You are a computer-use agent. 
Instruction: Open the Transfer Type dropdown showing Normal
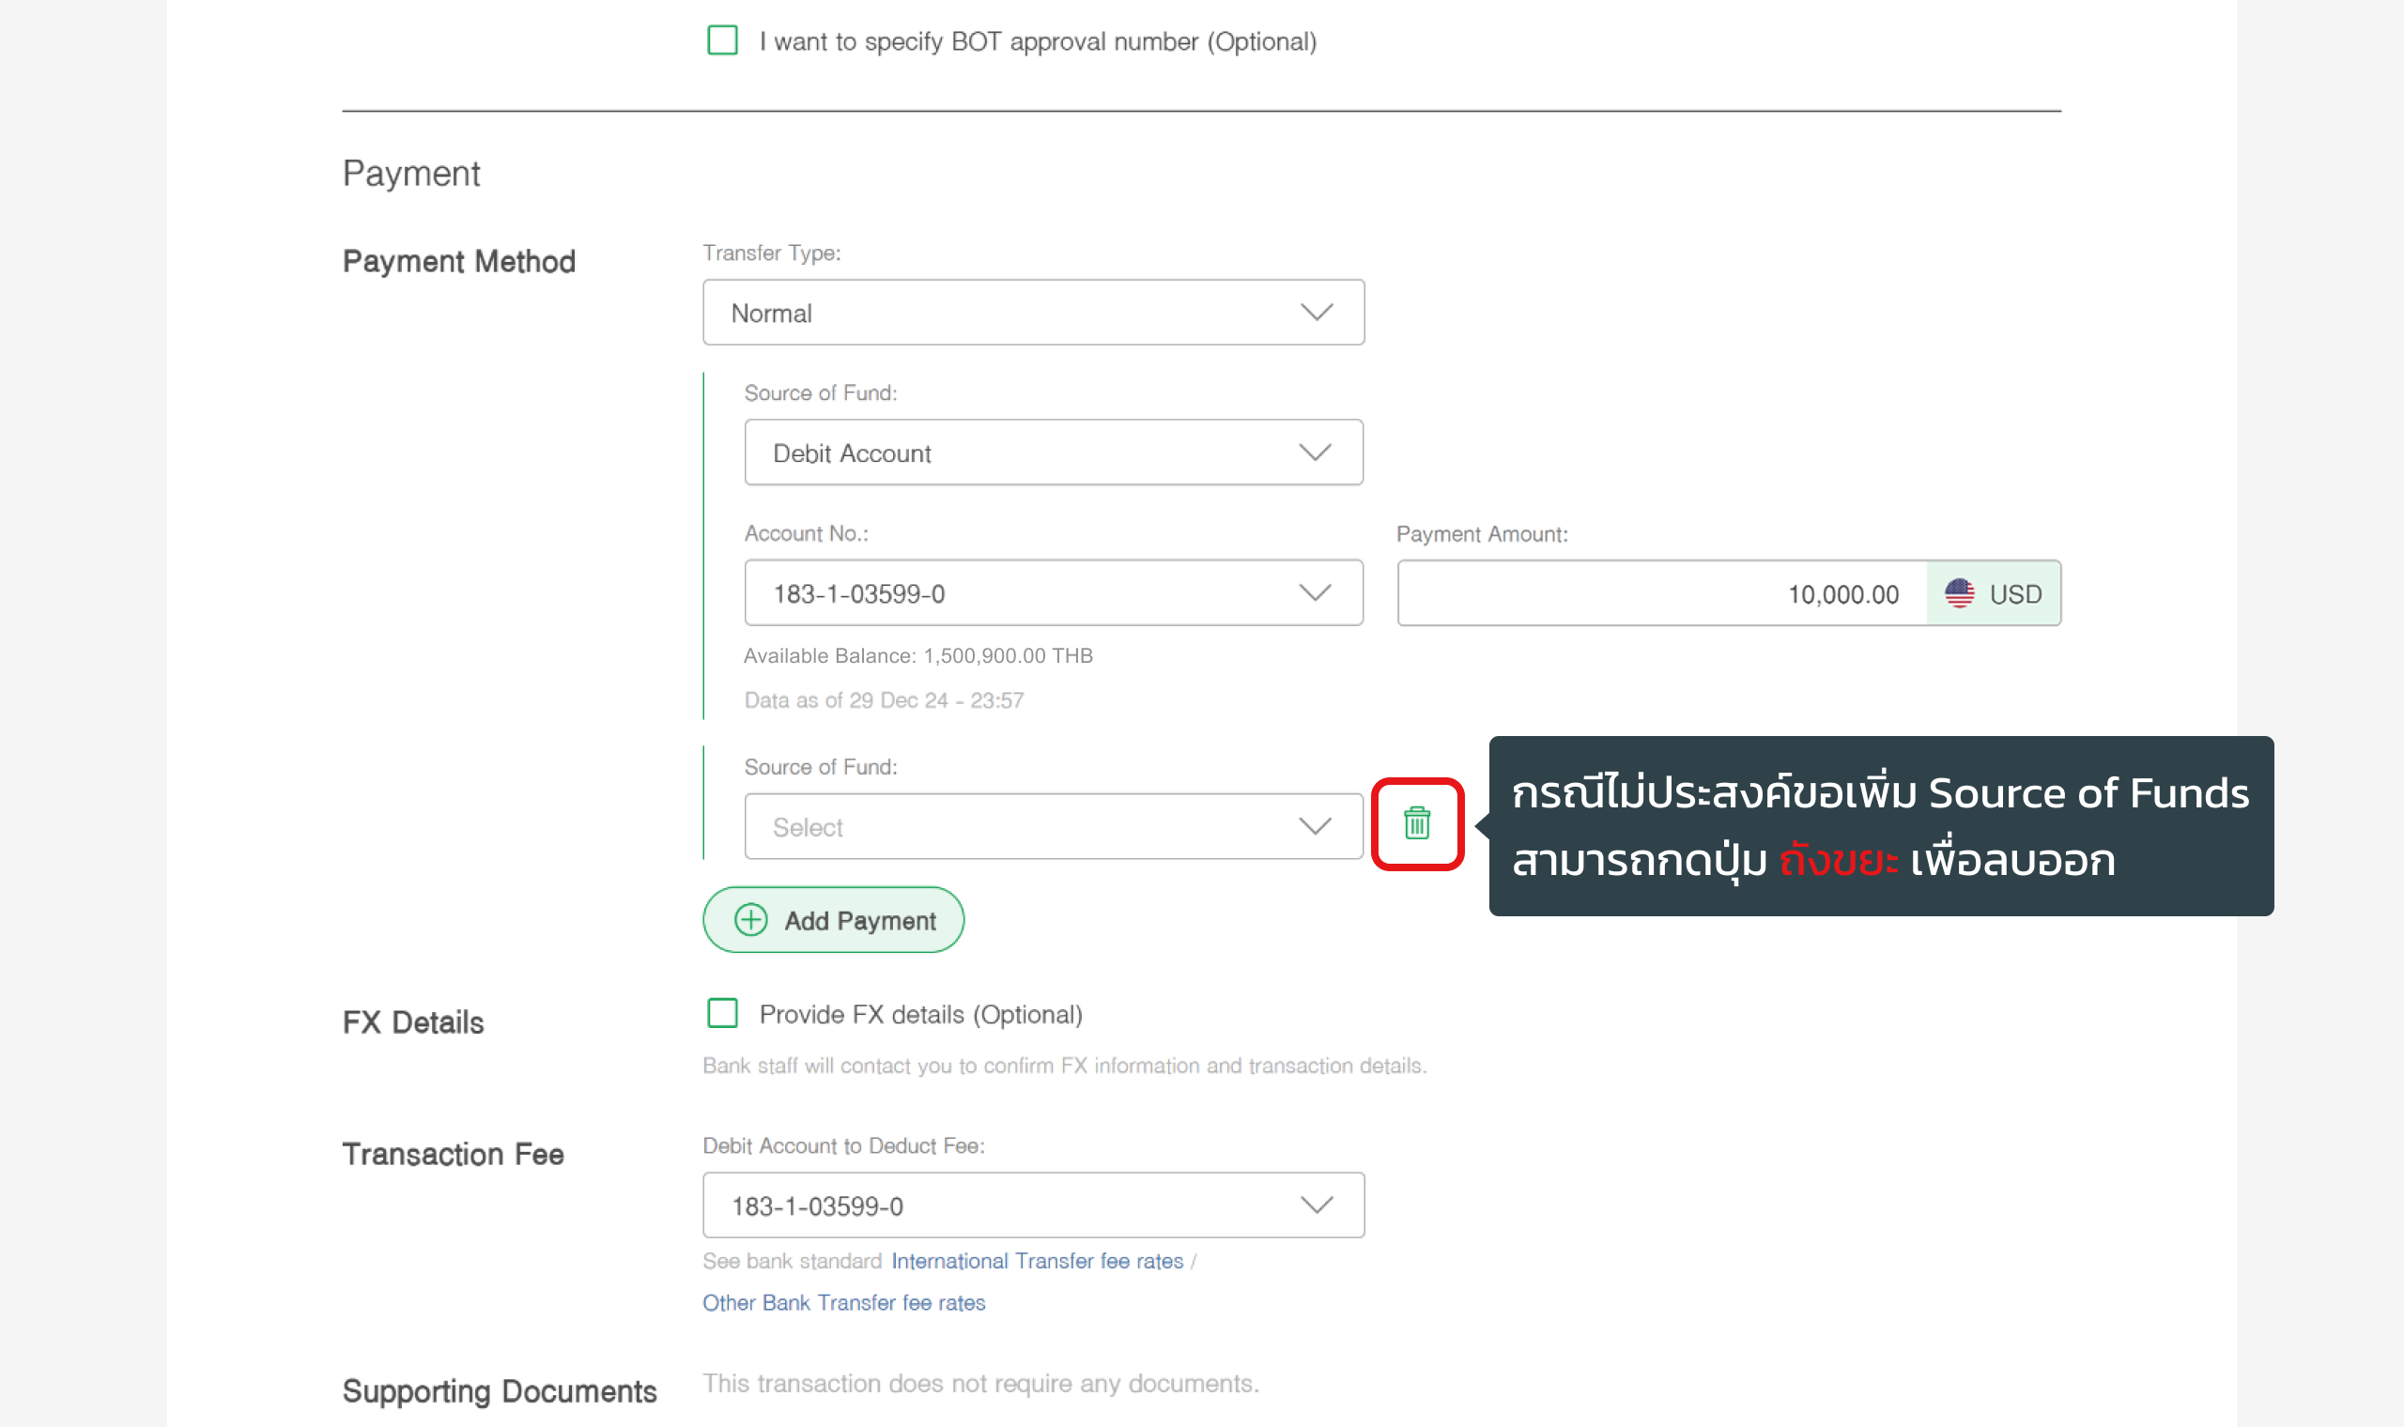point(1034,313)
